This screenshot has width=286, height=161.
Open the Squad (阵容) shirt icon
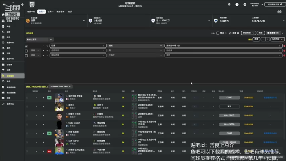3,26
